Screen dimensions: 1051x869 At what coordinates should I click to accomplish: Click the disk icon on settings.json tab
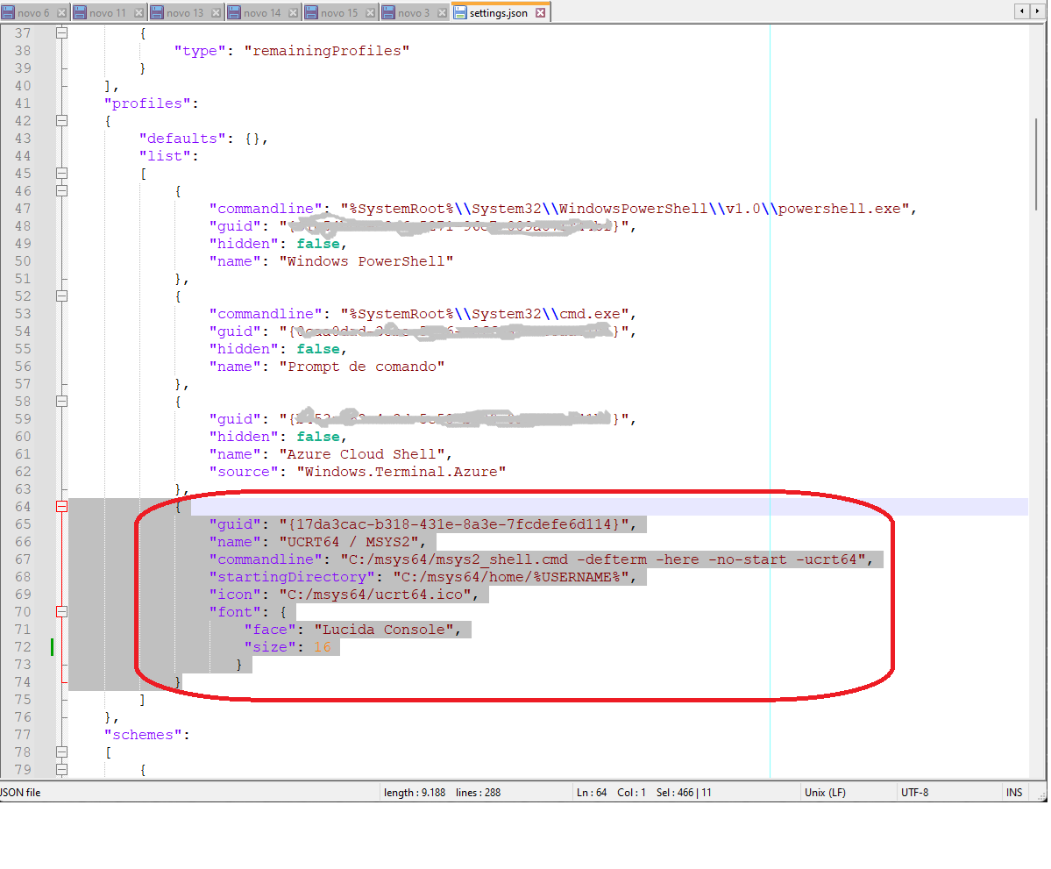click(x=460, y=13)
